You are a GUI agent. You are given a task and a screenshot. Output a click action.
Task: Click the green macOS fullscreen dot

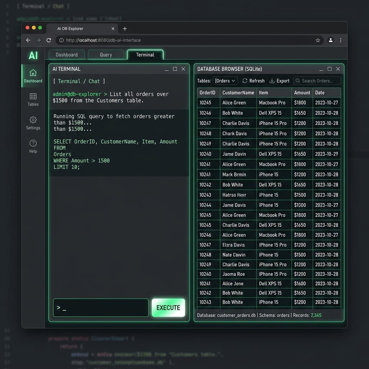[40, 27]
